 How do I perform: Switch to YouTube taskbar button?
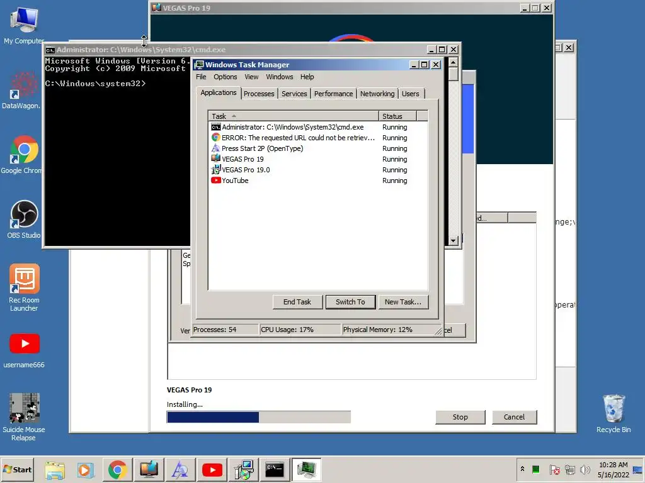[x=212, y=470]
